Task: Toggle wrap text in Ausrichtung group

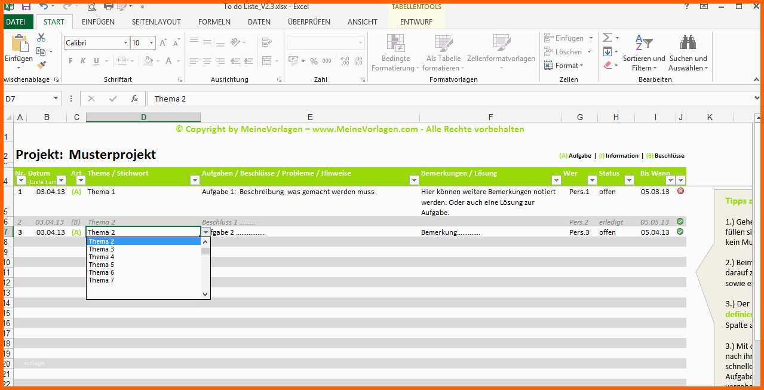Action: coord(266,42)
